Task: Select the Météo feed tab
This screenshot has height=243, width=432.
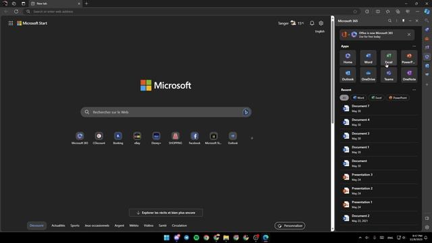Action: [x=134, y=225]
